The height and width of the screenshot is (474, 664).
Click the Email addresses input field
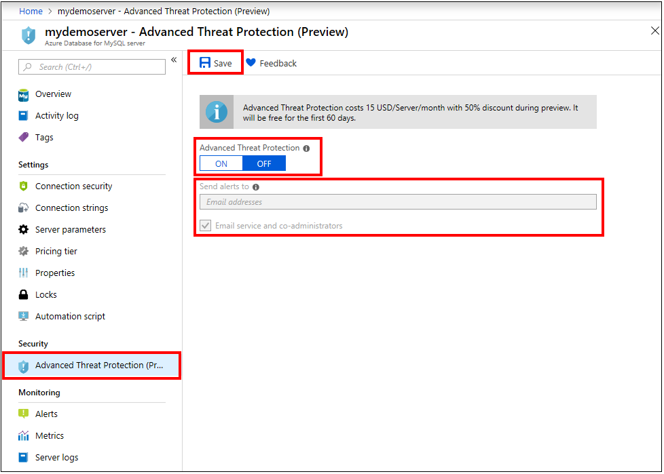[396, 202]
